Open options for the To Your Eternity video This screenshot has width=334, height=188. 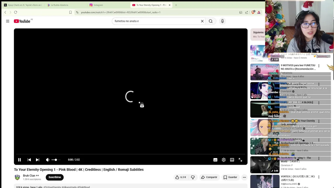pos(319,121)
